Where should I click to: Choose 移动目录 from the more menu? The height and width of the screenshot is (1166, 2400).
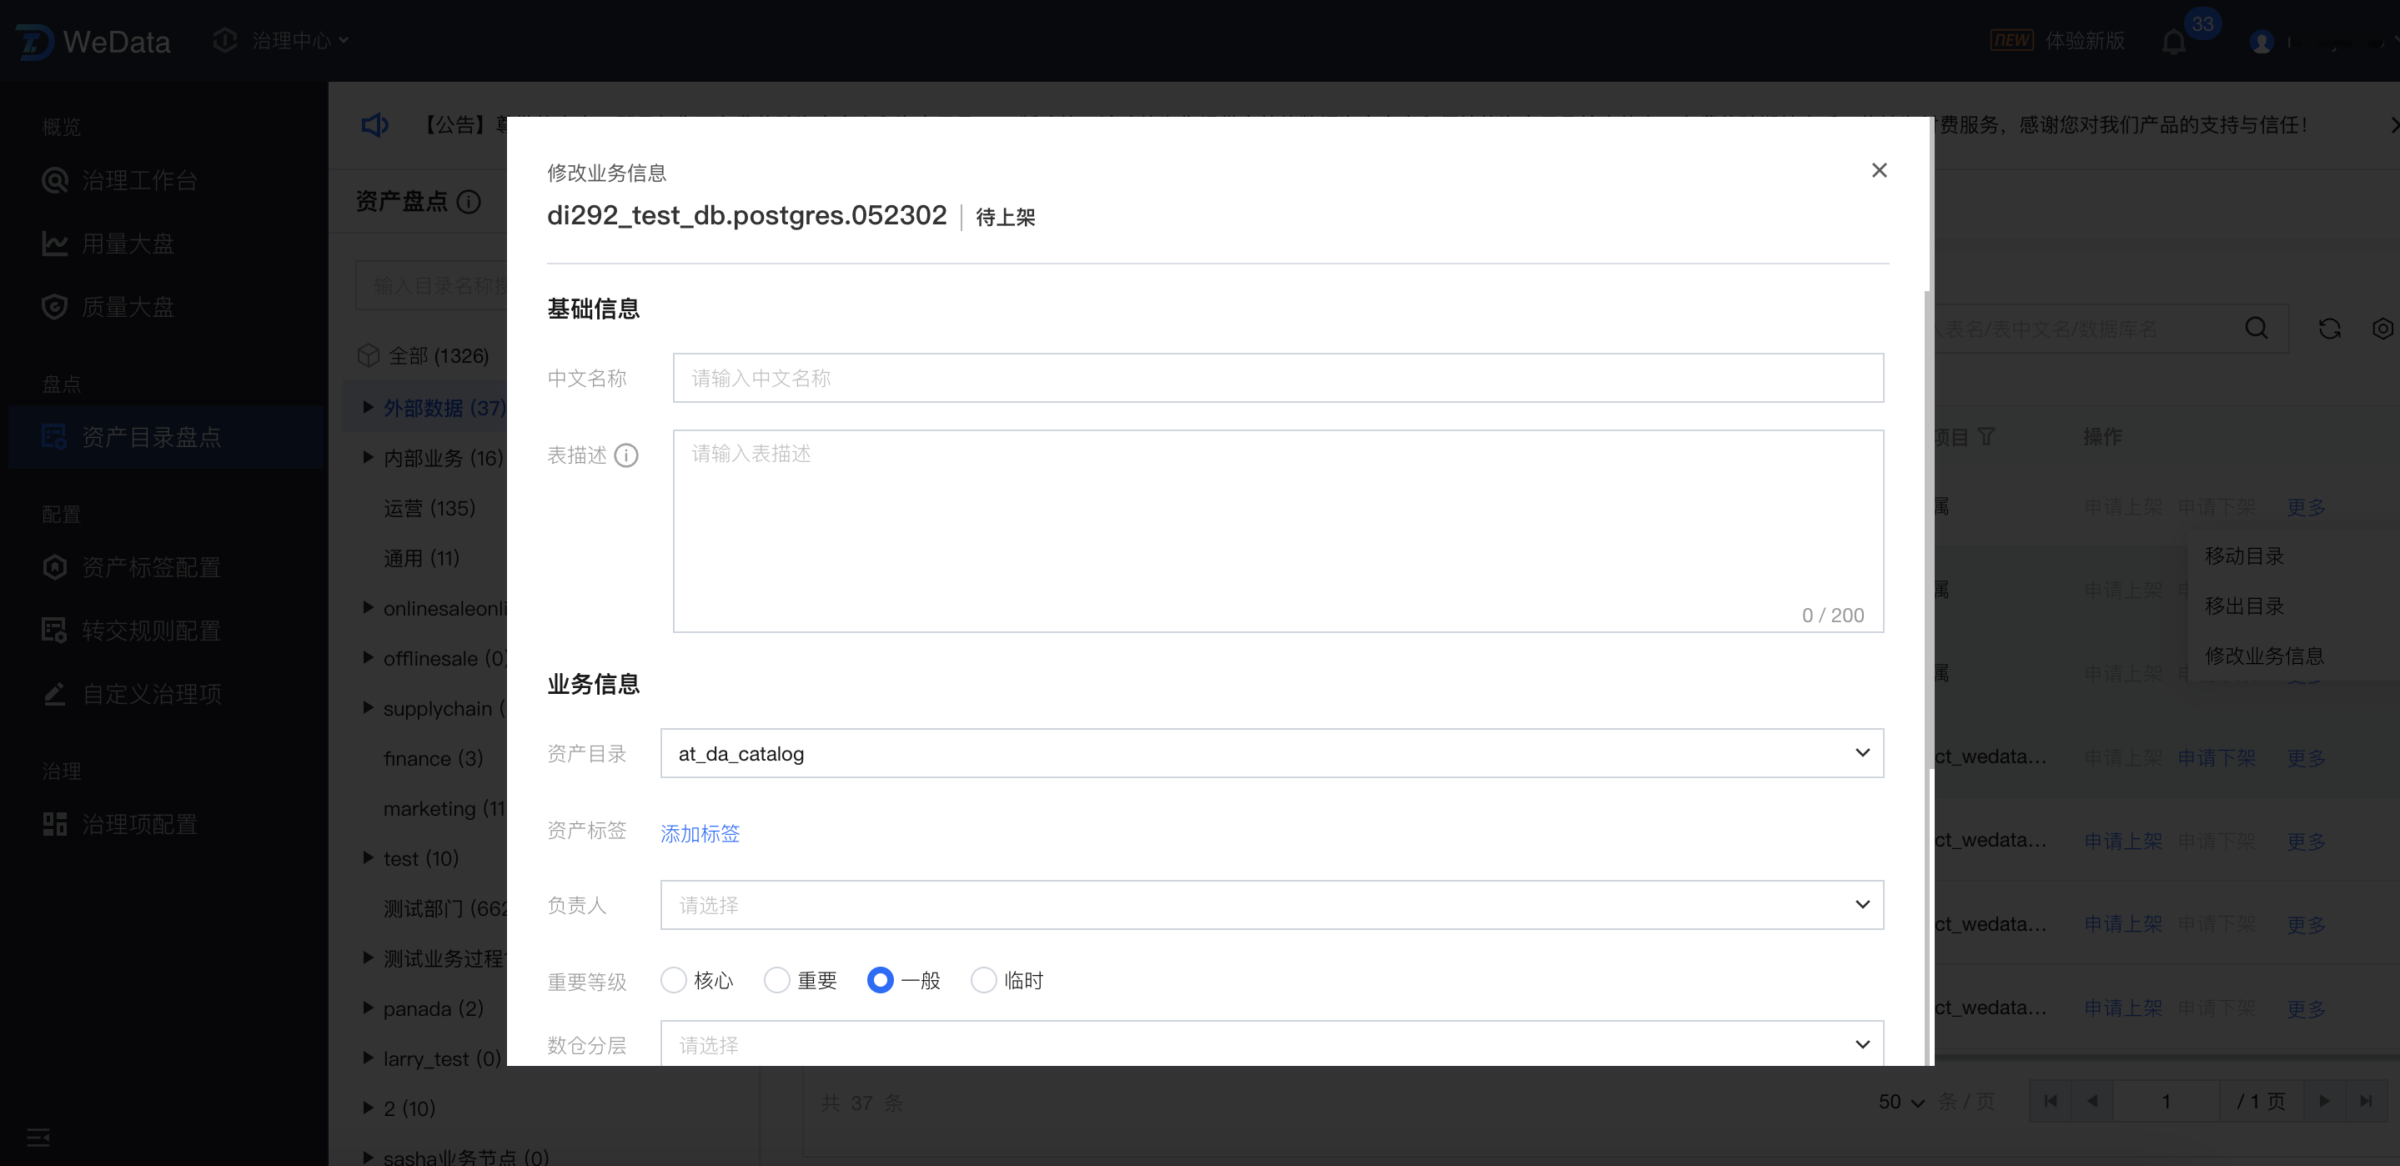point(2243,556)
